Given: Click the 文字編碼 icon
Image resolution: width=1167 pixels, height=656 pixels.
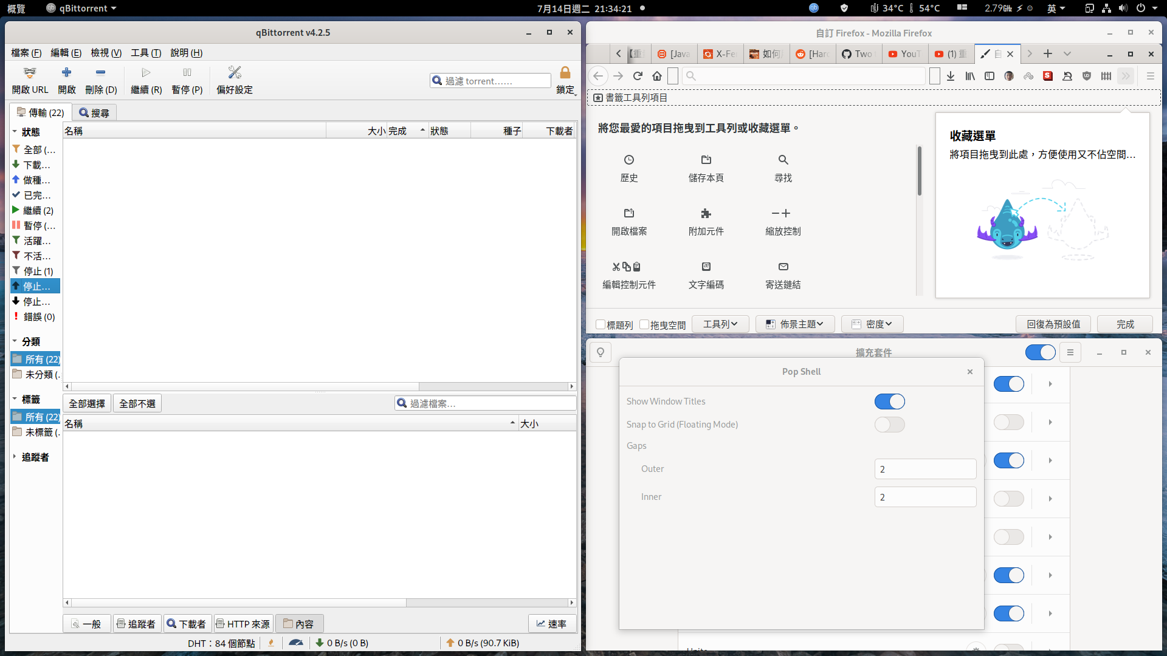Looking at the screenshot, I should [x=706, y=267].
